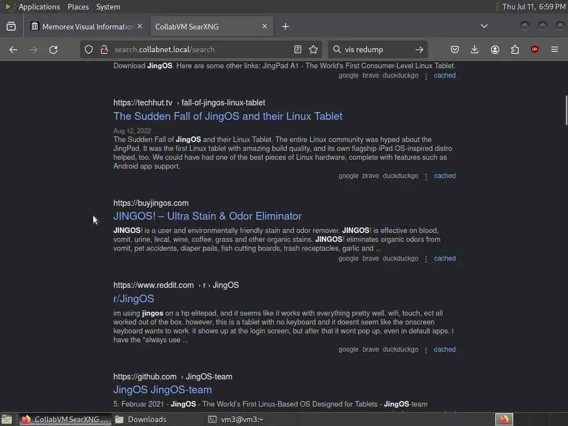Open the r/JingOS Reddit result

pyautogui.click(x=134, y=299)
